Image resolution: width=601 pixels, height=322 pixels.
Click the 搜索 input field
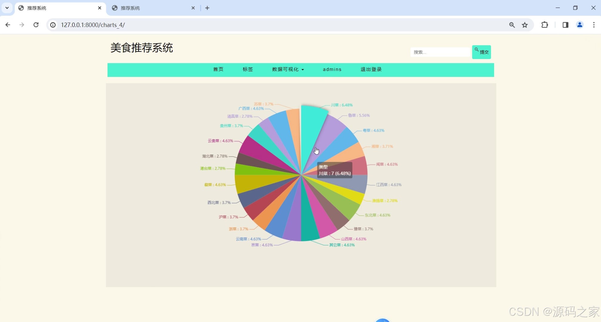click(440, 52)
